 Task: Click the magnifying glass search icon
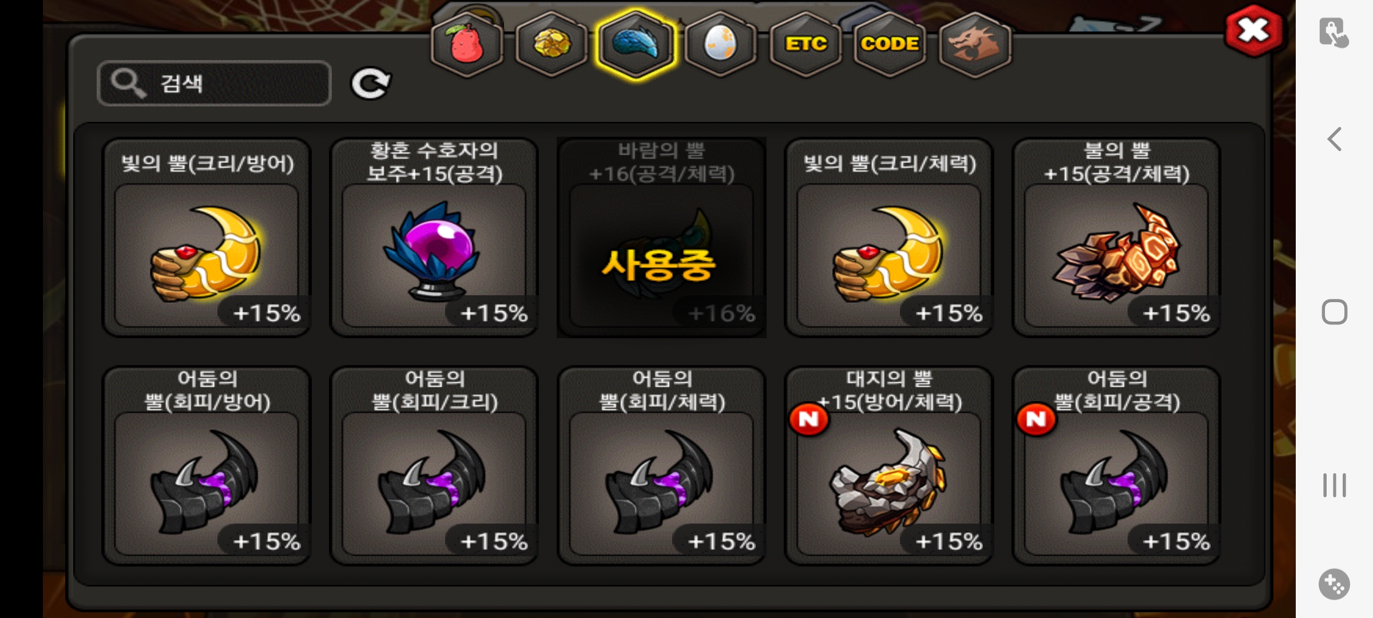tap(127, 84)
